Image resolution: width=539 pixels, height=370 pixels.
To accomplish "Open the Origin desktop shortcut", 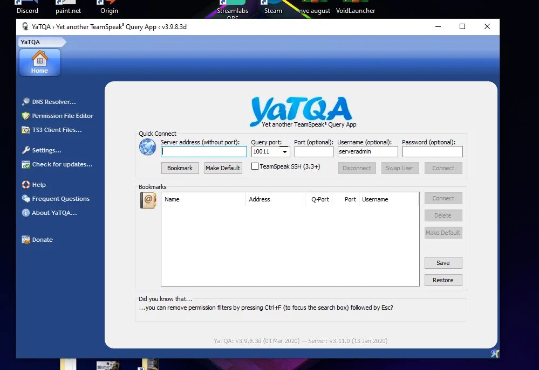I will [109, 7].
